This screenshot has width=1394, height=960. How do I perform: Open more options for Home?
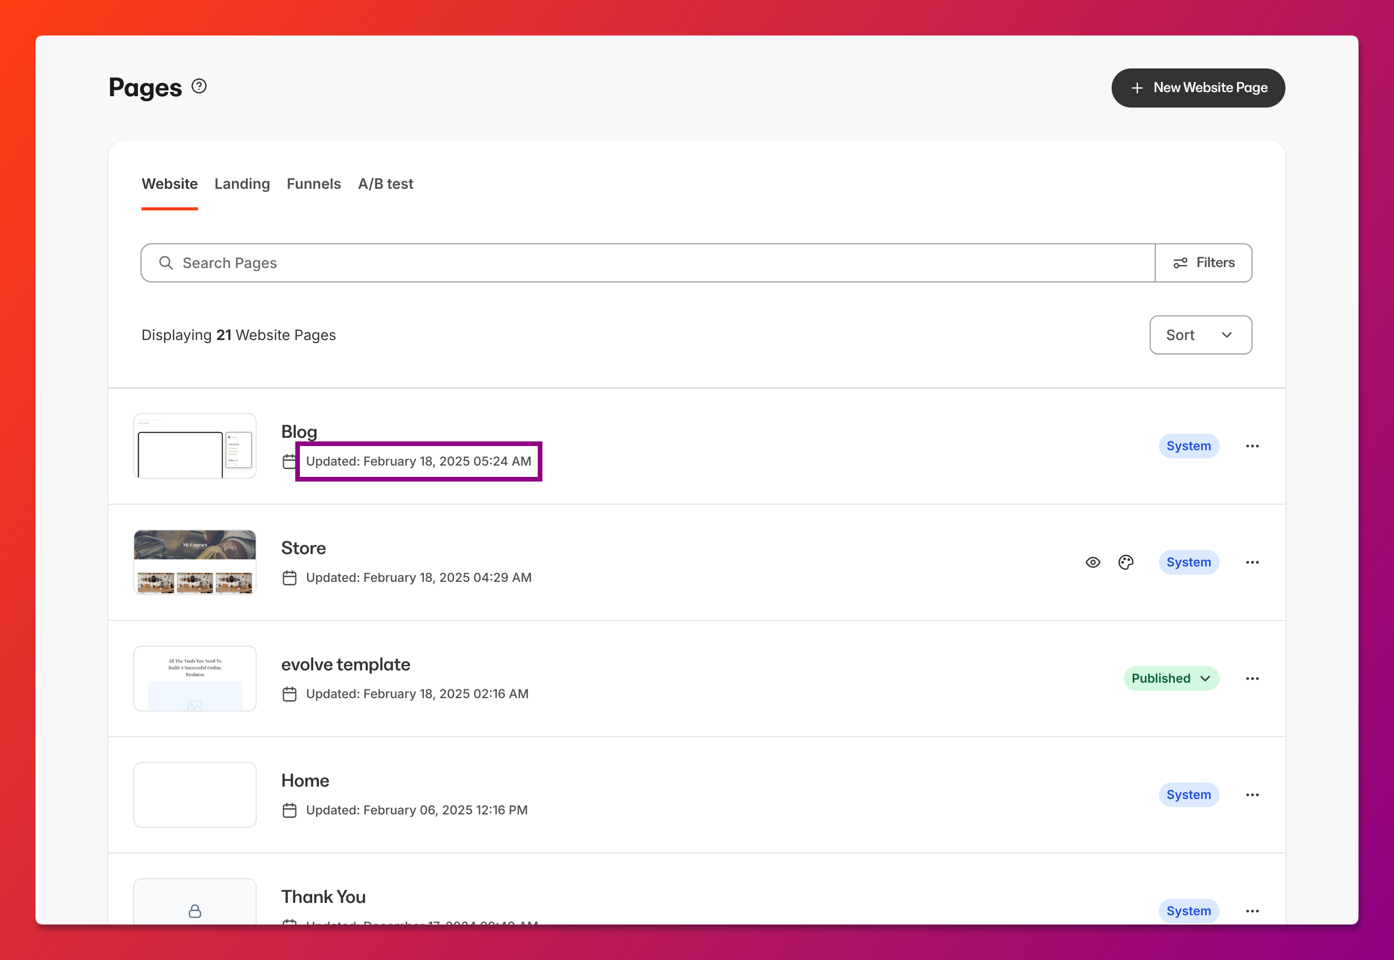pos(1253,794)
